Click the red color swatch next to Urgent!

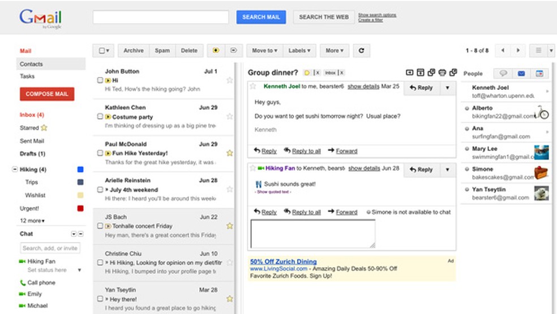point(80,208)
